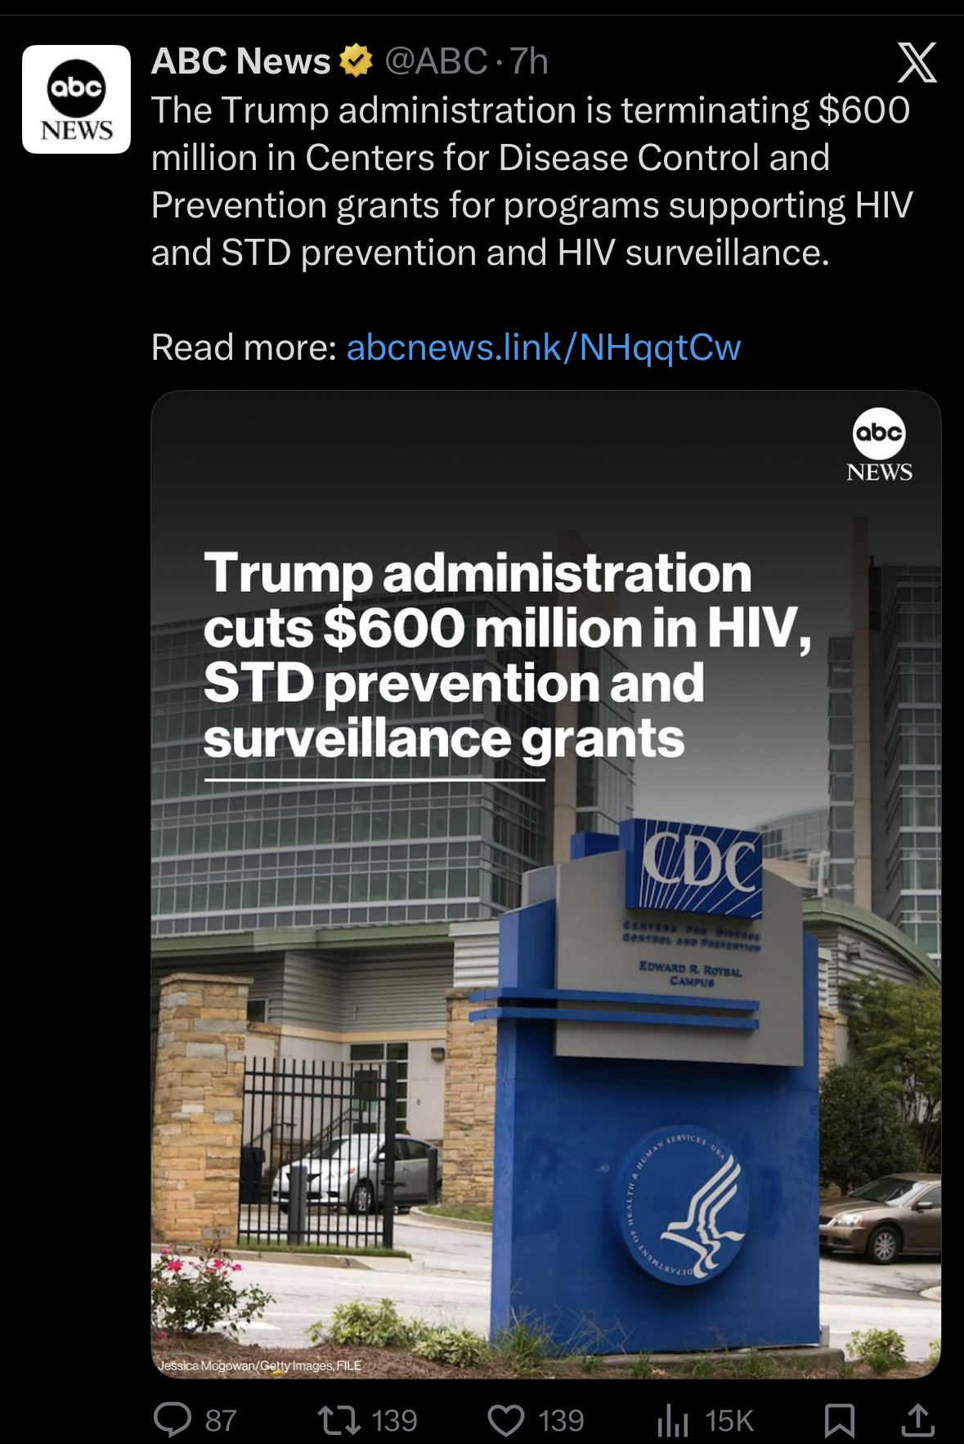Bookmark this post
964x1444 pixels.
(x=840, y=1421)
